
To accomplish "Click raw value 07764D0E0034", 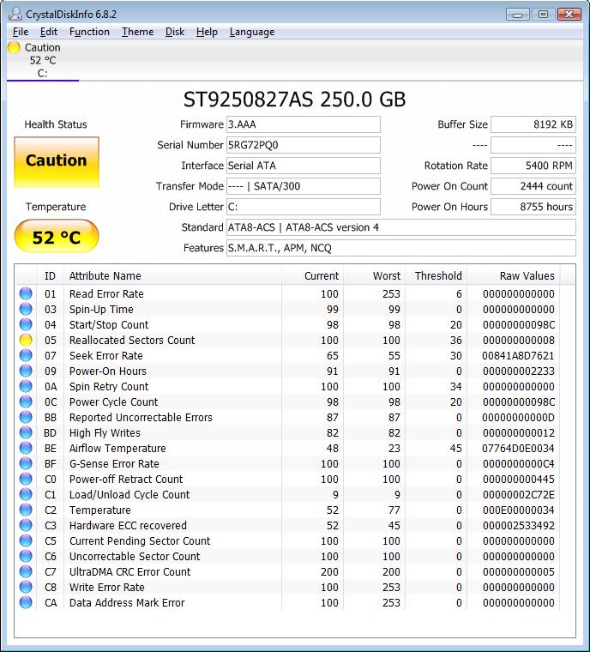I will (x=518, y=448).
